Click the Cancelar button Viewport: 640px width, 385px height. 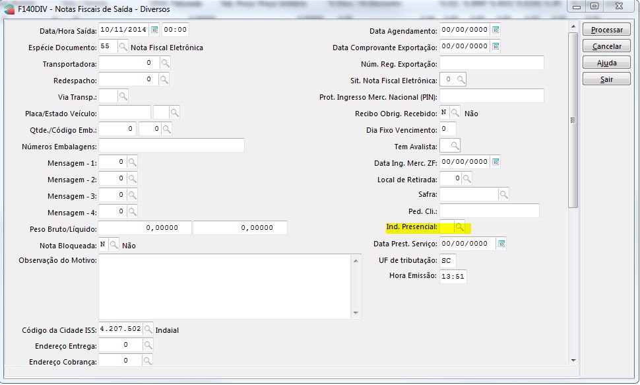click(x=606, y=47)
